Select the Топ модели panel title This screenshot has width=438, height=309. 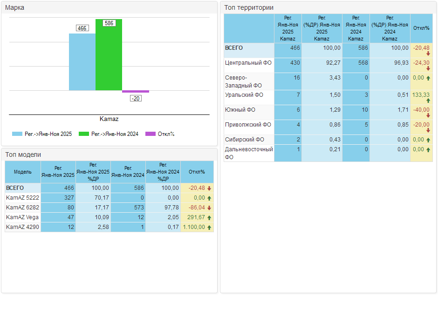[x=23, y=154]
